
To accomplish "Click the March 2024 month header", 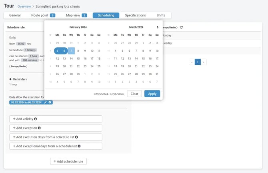I will click(x=136, y=27).
